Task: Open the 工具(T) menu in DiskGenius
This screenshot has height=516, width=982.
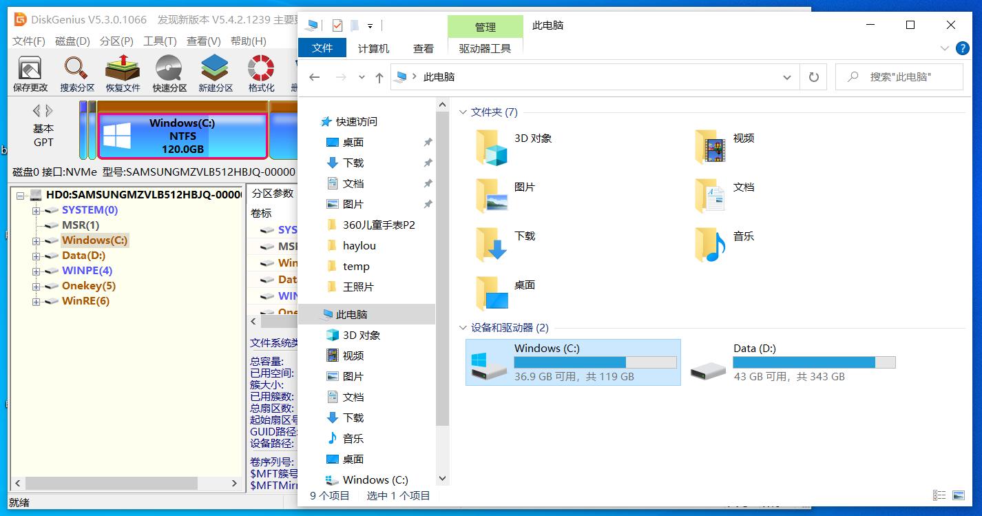Action: click(159, 41)
